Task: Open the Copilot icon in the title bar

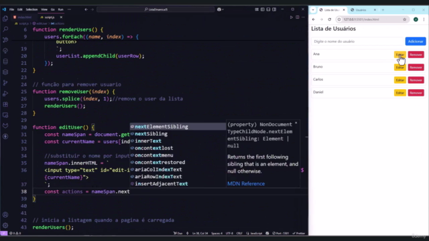Action: click(219, 9)
